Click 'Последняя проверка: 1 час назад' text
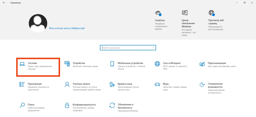 pyautogui.click(x=189, y=32)
